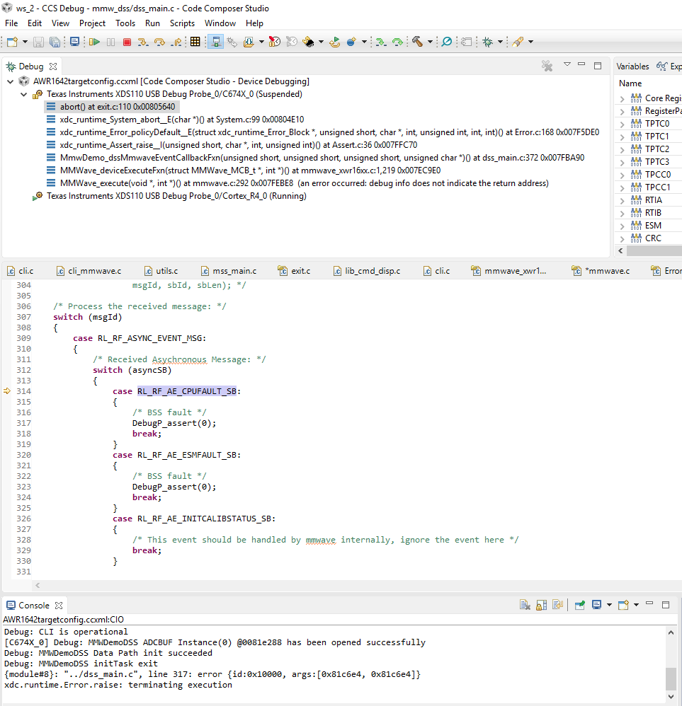Toggle Pin Console button
Viewport: 682px width, 706px height.
[x=580, y=605]
